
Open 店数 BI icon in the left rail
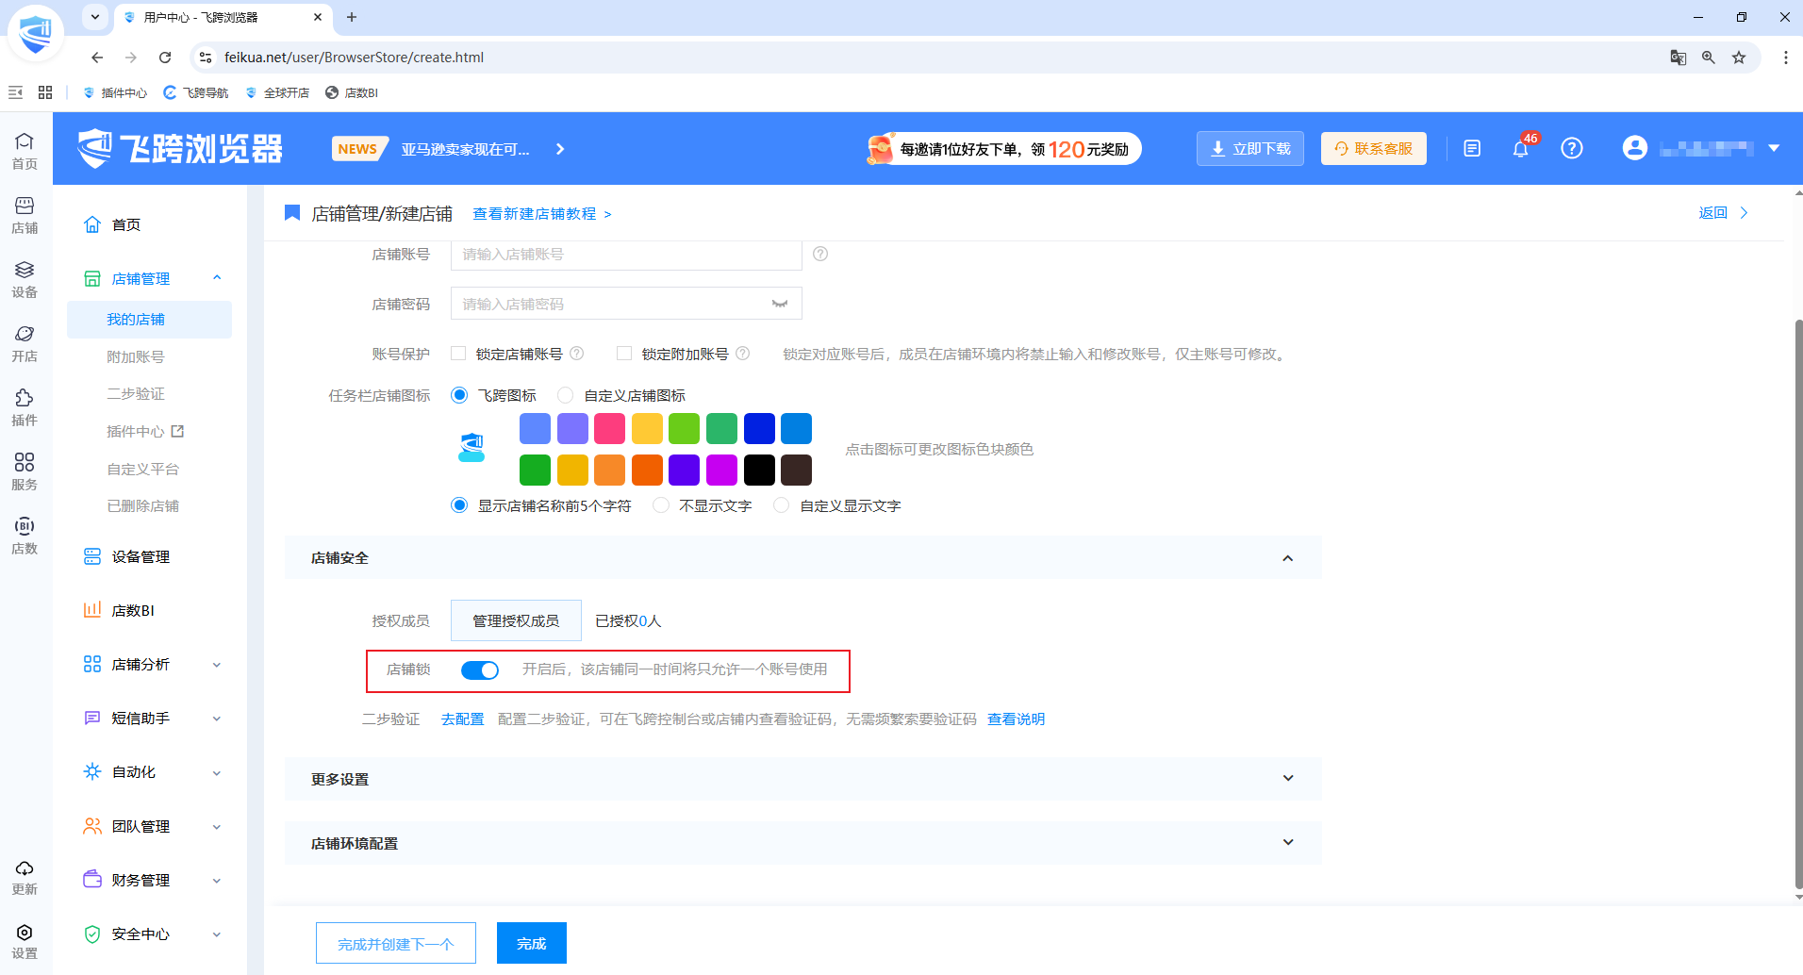[x=25, y=536]
